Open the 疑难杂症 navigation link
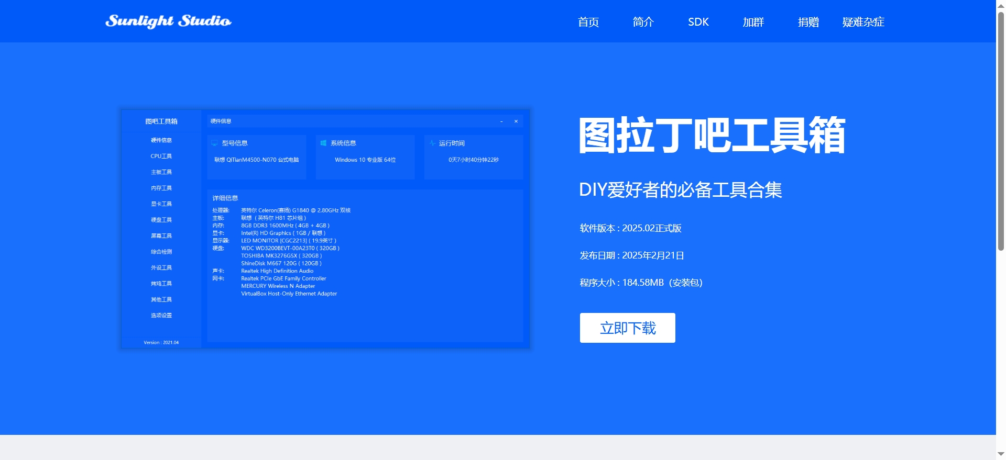 [863, 22]
